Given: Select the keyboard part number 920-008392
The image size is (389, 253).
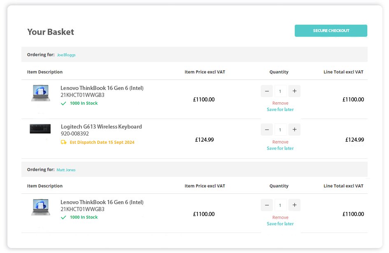Looking at the screenshot, I should coord(75,133).
